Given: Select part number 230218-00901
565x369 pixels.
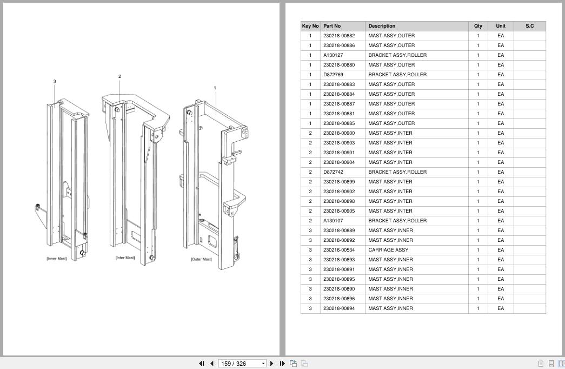Looking at the screenshot, I should pyautogui.click(x=338, y=153).
